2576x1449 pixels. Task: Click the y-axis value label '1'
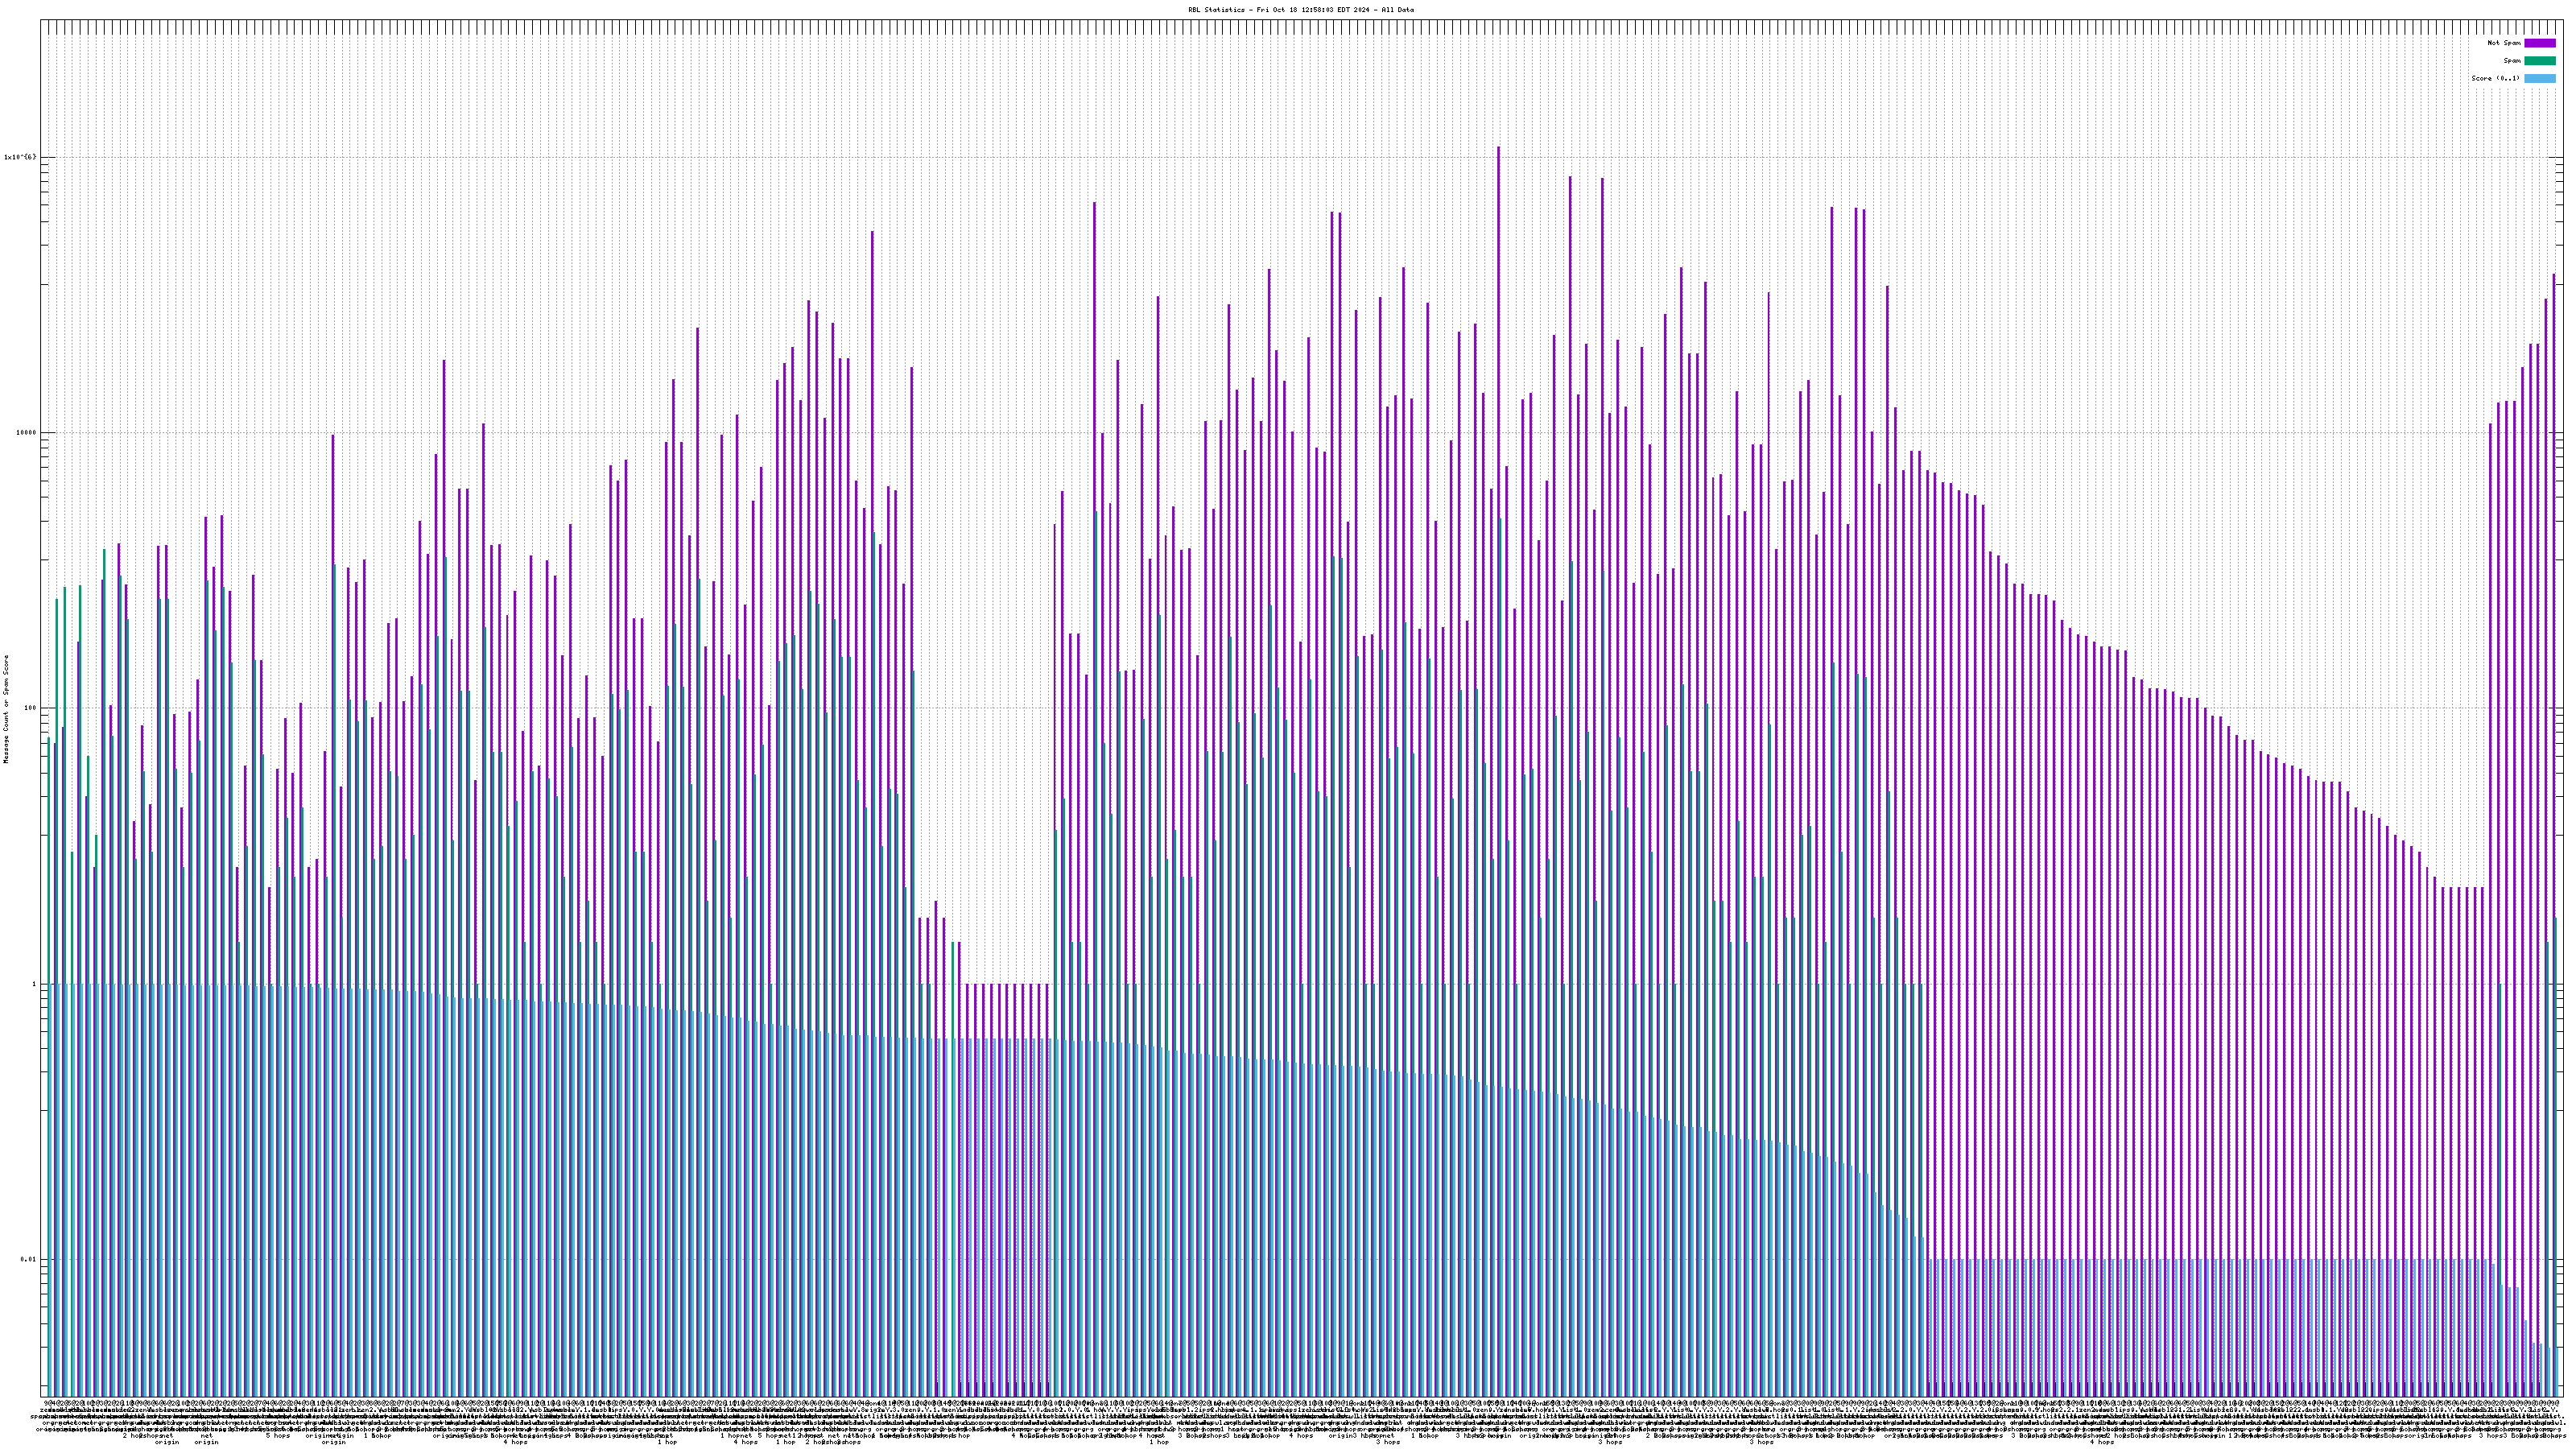pyautogui.click(x=34, y=984)
